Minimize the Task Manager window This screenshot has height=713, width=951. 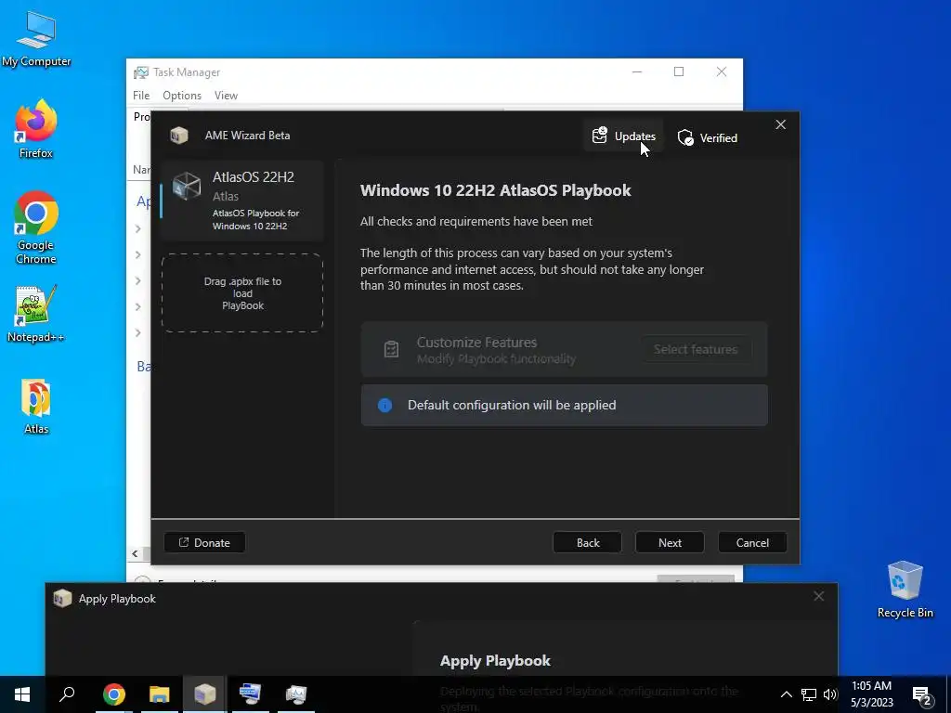637,71
